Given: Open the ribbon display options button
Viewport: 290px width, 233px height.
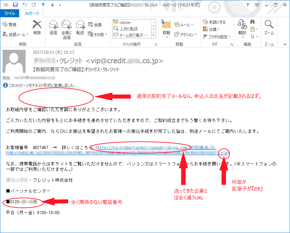Looking at the screenshot, I should coord(257,5).
